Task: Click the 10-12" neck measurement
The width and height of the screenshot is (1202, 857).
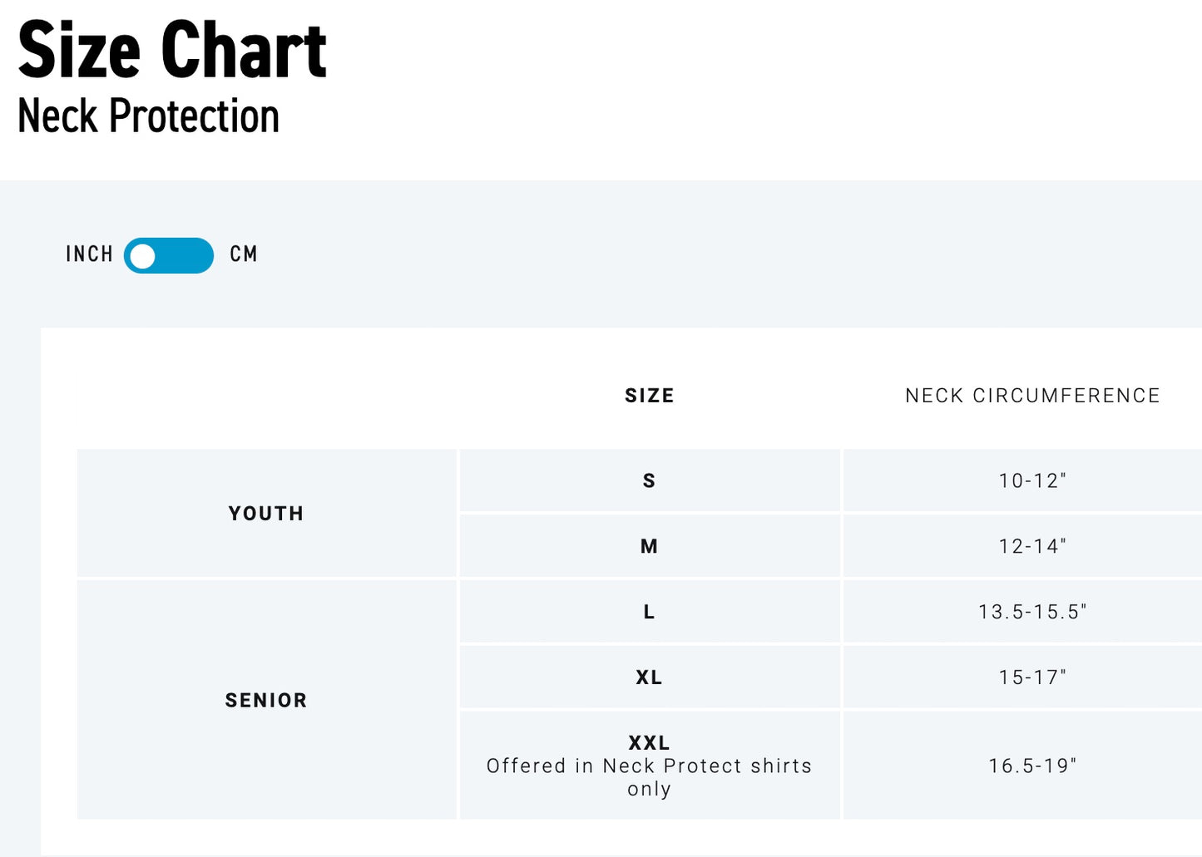Action: pyautogui.click(x=1032, y=481)
